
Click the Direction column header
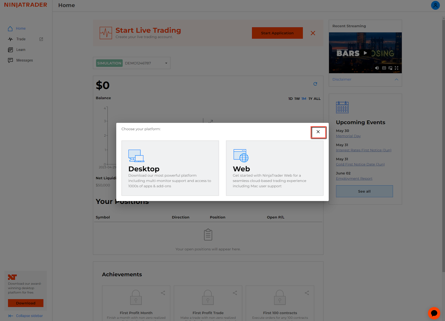coord(181,217)
